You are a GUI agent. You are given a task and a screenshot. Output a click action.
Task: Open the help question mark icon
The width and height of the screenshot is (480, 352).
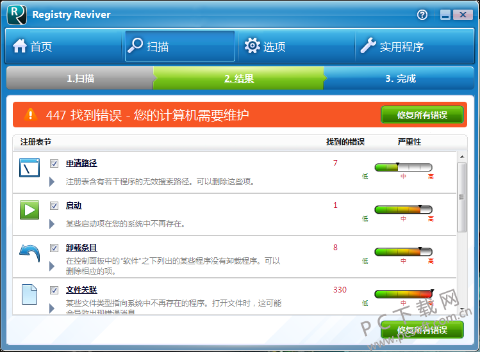tap(422, 15)
